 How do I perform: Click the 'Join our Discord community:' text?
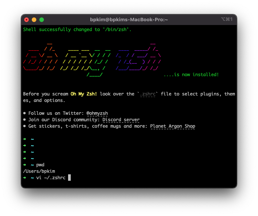(x=64, y=120)
